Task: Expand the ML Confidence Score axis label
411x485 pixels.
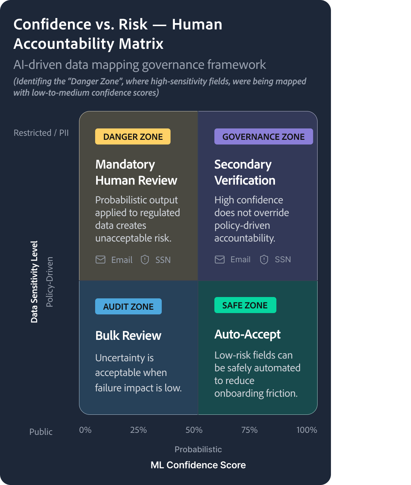Action: (x=198, y=465)
